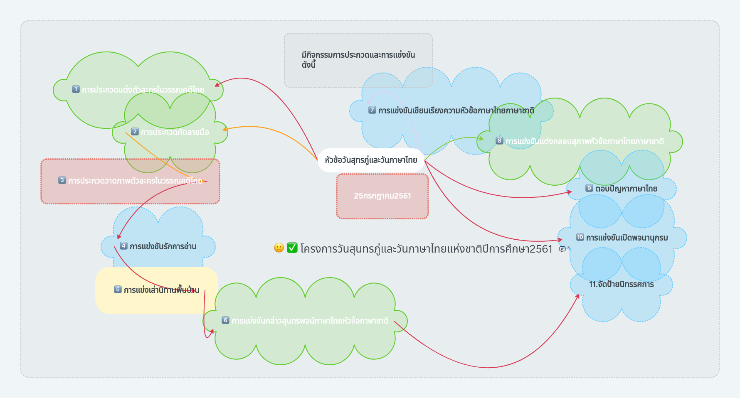
Task: Select the ตอบปัญหาภาษาไทย node label
Action: [x=626, y=189]
